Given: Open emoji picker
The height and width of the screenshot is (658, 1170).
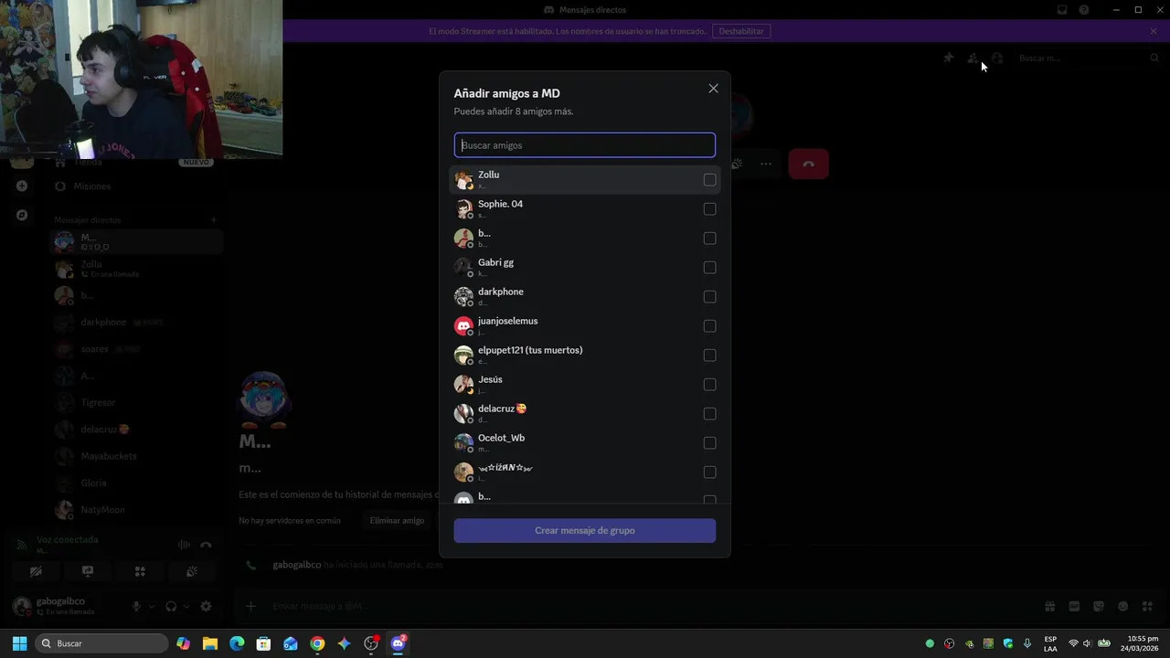Looking at the screenshot, I should tap(1123, 606).
